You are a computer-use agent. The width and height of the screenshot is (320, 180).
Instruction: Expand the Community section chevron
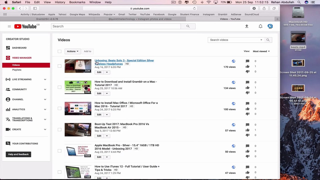[45, 89]
